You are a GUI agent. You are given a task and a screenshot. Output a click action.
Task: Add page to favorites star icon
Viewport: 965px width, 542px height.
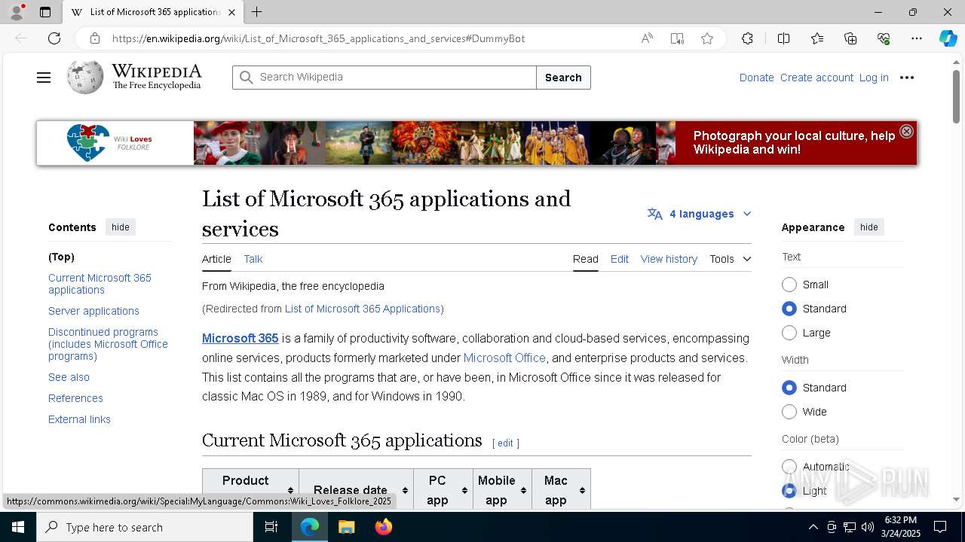pyautogui.click(x=707, y=38)
